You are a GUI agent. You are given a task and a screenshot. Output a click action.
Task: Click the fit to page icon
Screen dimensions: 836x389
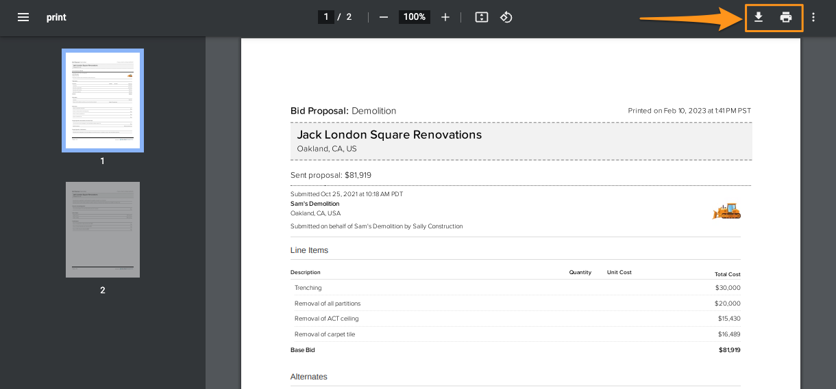(x=482, y=17)
